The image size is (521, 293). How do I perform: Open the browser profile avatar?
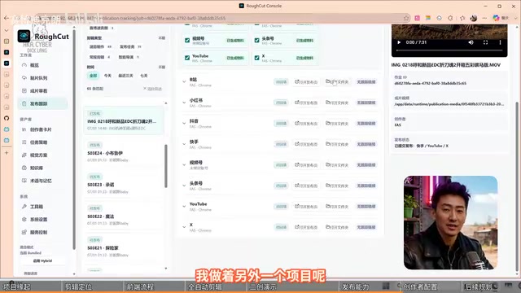pyautogui.click(x=474, y=18)
